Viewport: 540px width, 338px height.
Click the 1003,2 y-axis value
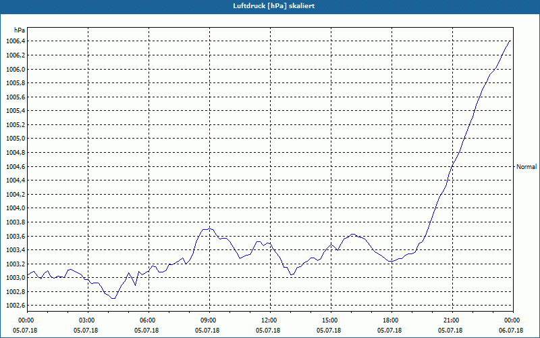coord(16,264)
